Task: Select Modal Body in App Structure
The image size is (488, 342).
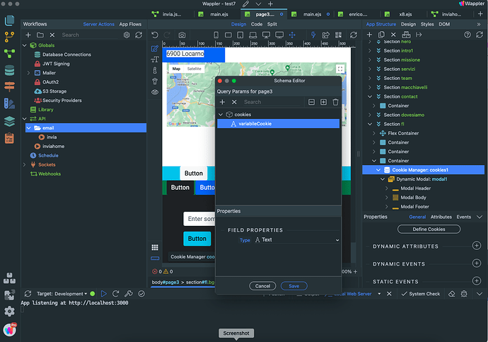Action: pos(413,198)
